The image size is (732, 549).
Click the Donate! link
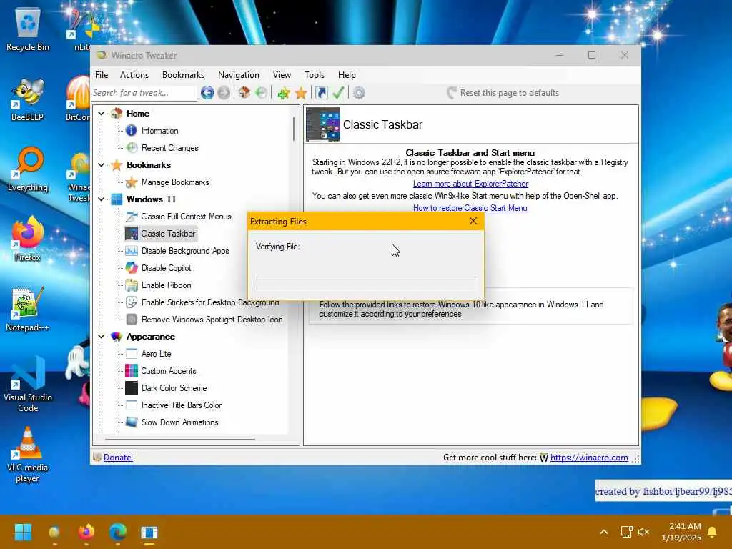pyautogui.click(x=118, y=457)
